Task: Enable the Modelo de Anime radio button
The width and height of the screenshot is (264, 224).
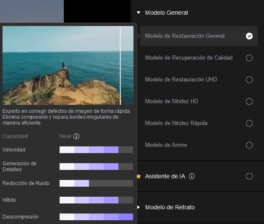Action: pyautogui.click(x=249, y=145)
